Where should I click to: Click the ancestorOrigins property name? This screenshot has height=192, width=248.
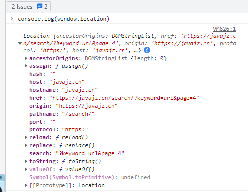[54, 58]
